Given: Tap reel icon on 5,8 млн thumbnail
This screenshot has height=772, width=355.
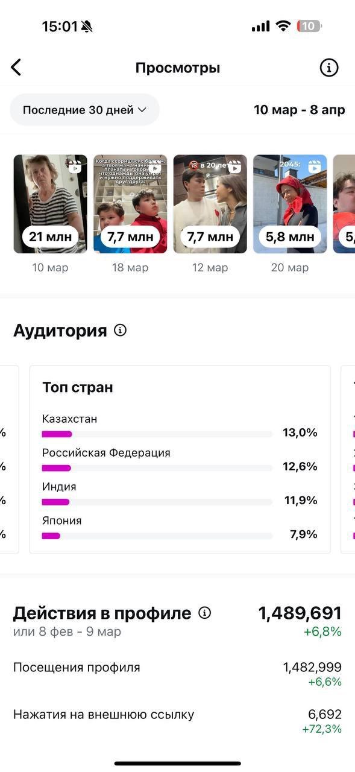Looking at the screenshot, I should [x=315, y=167].
